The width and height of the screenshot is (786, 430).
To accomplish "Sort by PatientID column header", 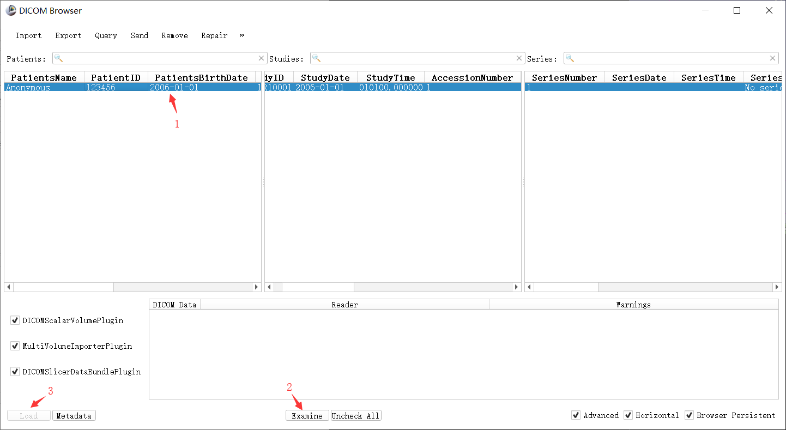I will [x=116, y=77].
